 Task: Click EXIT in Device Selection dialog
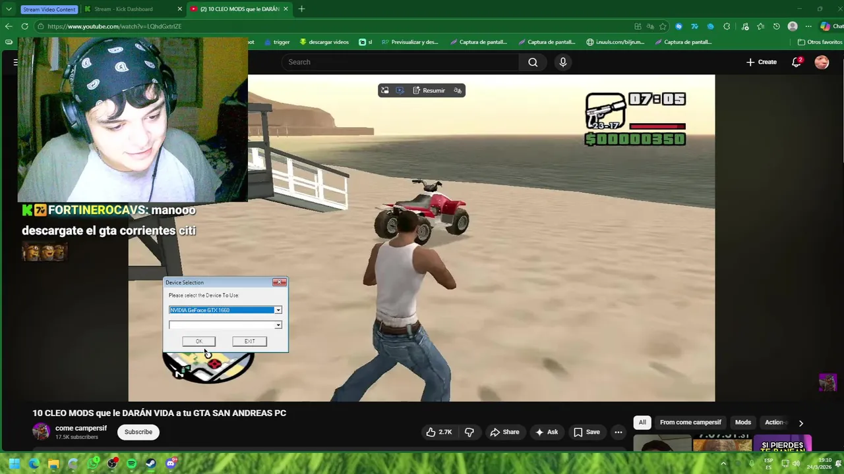click(x=249, y=341)
